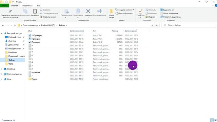Image resolution: width=217 pixels, height=122 pixels.
Task: Select file 23Проверка
Action: [x=37, y=36]
